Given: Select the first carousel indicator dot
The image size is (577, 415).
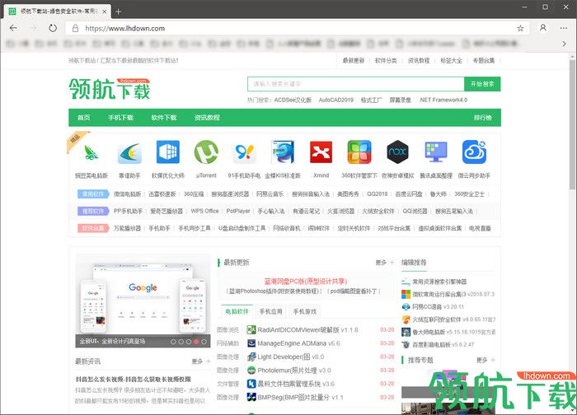Looking at the screenshot, I should (x=173, y=342).
